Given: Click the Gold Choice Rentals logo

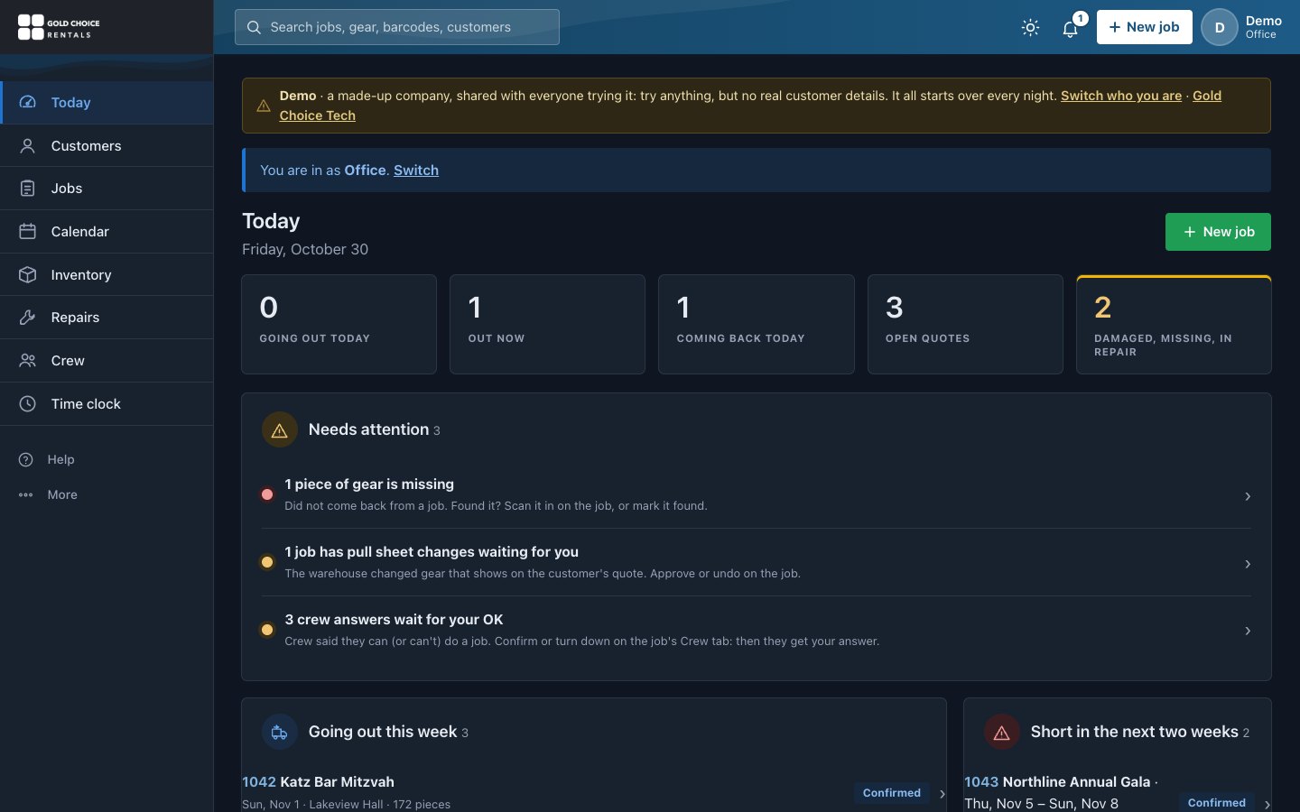Looking at the screenshot, I should pyautogui.click(x=60, y=27).
